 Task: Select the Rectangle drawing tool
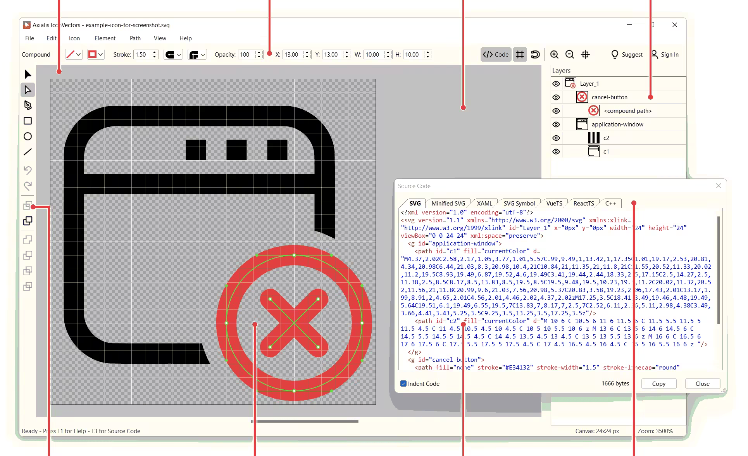pyautogui.click(x=28, y=121)
